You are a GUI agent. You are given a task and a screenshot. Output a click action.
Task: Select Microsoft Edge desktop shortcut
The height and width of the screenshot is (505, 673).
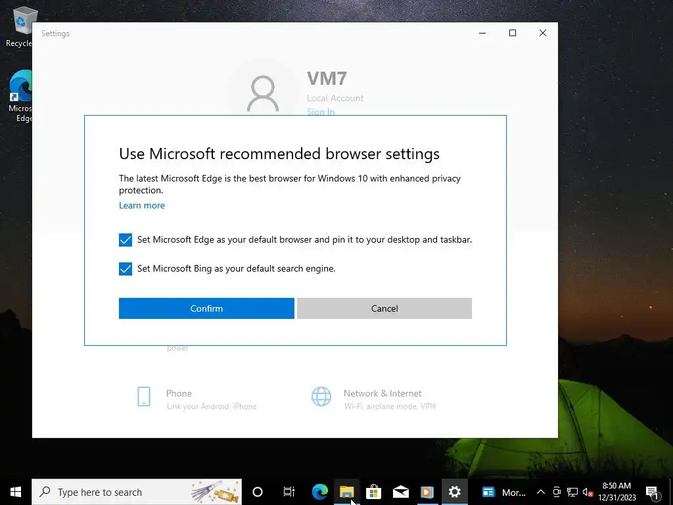point(20,96)
